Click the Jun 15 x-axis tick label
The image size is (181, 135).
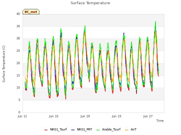tap(54, 116)
